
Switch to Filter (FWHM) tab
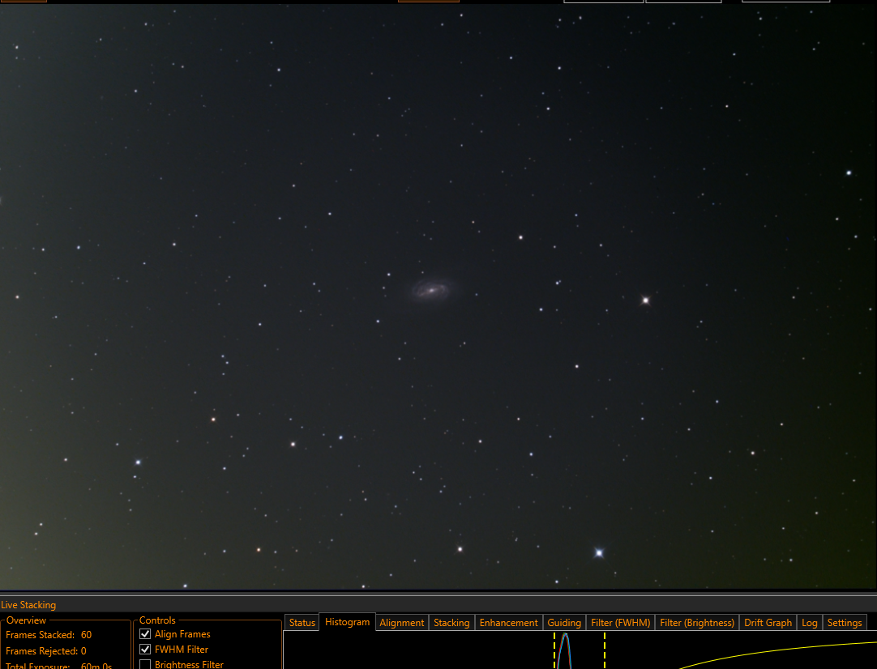pyautogui.click(x=620, y=623)
